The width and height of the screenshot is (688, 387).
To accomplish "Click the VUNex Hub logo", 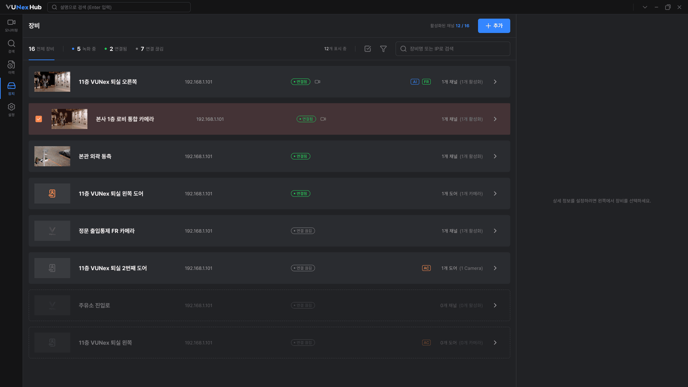I will [x=24, y=7].
